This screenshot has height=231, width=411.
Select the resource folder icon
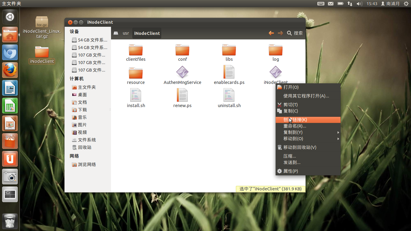[136, 73]
